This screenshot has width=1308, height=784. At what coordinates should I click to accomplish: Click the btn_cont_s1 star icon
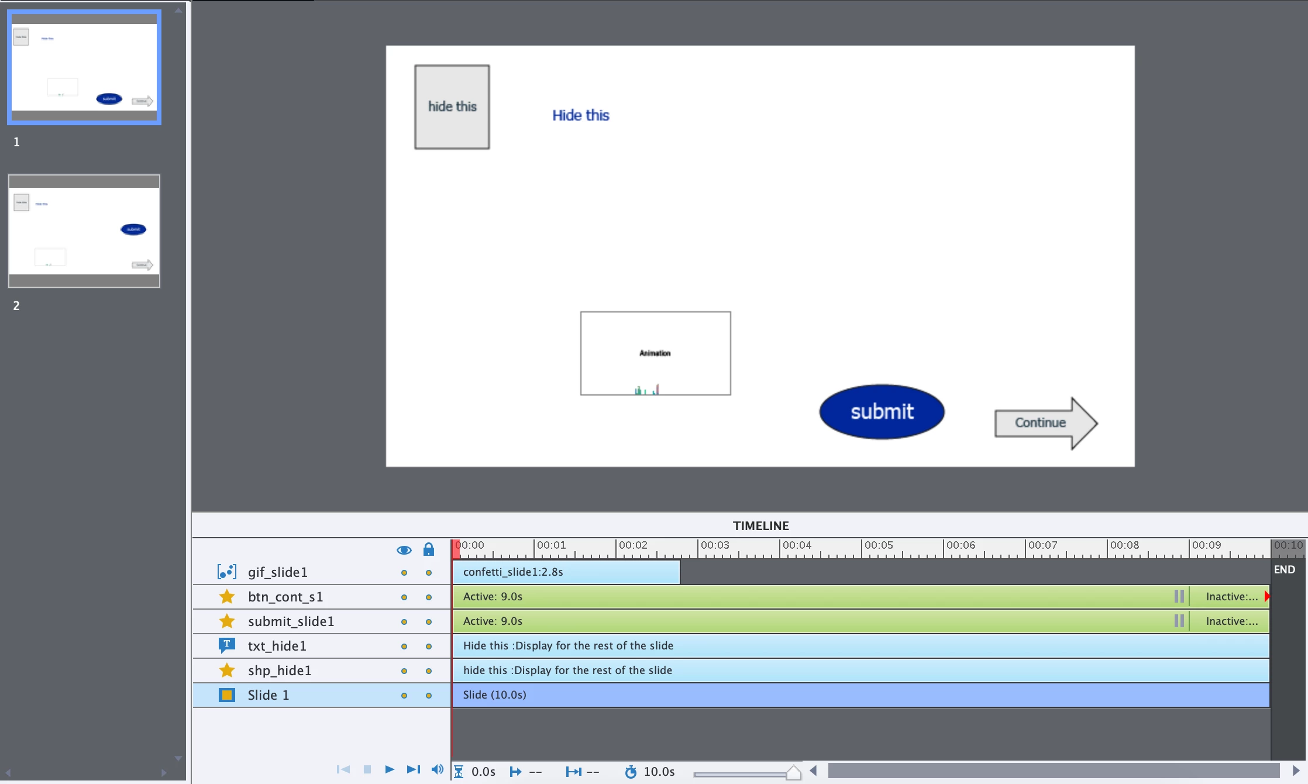click(227, 597)
